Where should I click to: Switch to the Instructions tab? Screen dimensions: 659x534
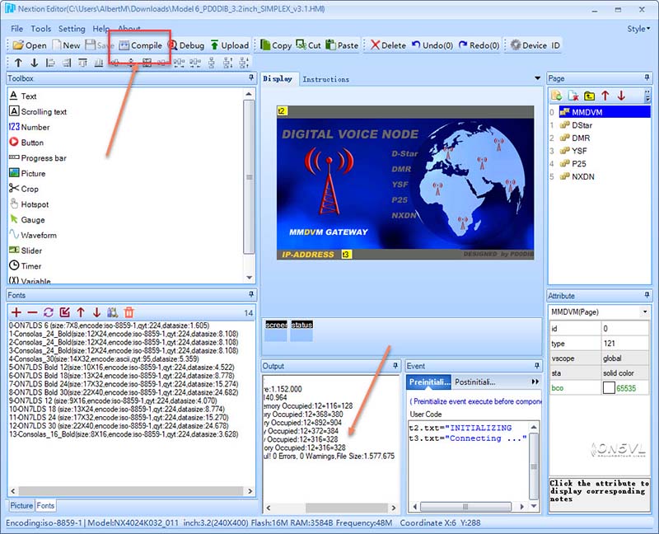click(x=325, y=79)
